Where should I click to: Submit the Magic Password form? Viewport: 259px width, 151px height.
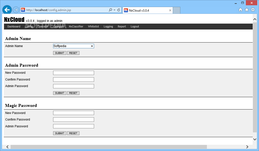60,133
